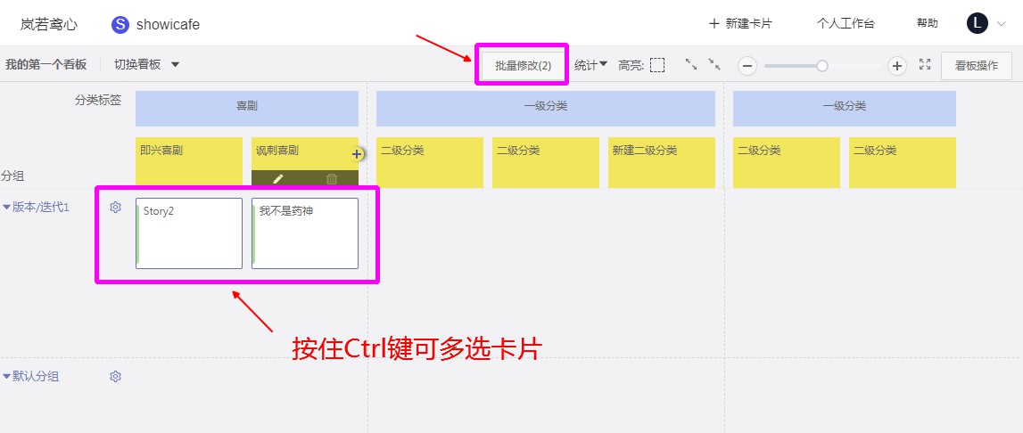Image resolution: width=1023 pixels, height=433 pixels.
Task: Click the zoom slider handle
Action: tap(822, 65)
